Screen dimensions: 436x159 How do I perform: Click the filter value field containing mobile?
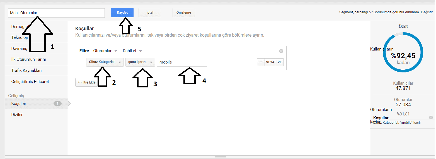[x=181, y=62]
